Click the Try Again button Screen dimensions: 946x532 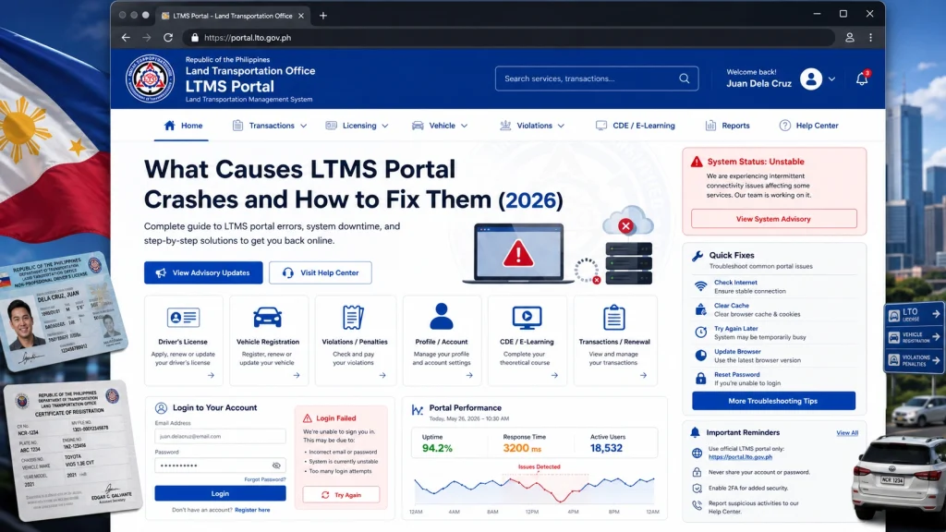[341, 495]
